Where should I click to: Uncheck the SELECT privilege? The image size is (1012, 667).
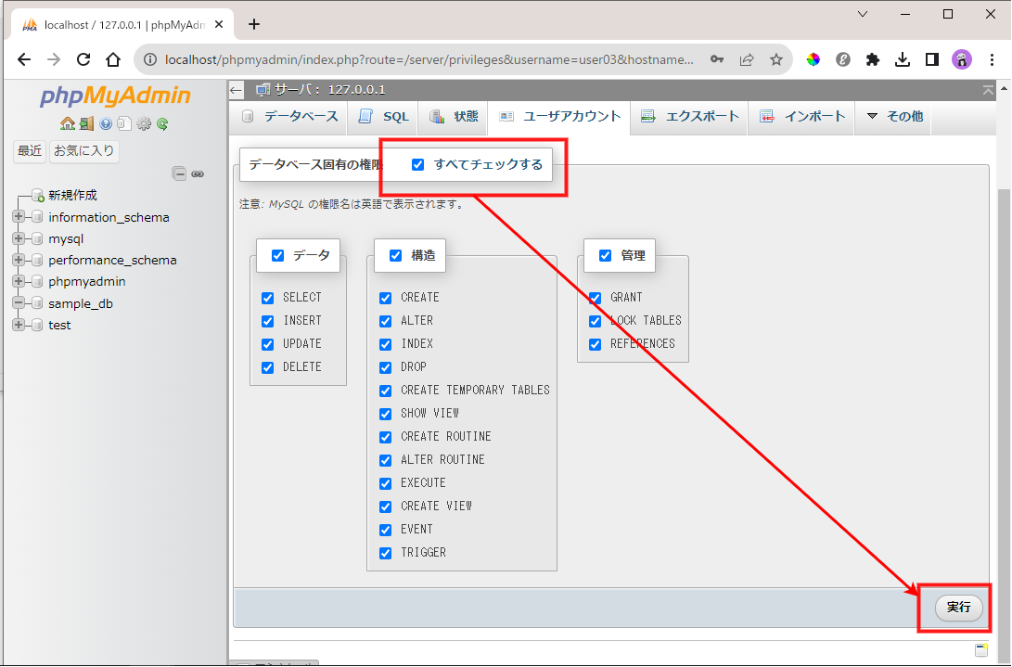click(267, 298)
